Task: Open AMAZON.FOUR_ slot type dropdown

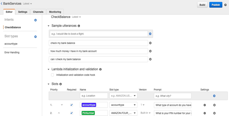Action: pyautogui.click(x=123, y=113)
